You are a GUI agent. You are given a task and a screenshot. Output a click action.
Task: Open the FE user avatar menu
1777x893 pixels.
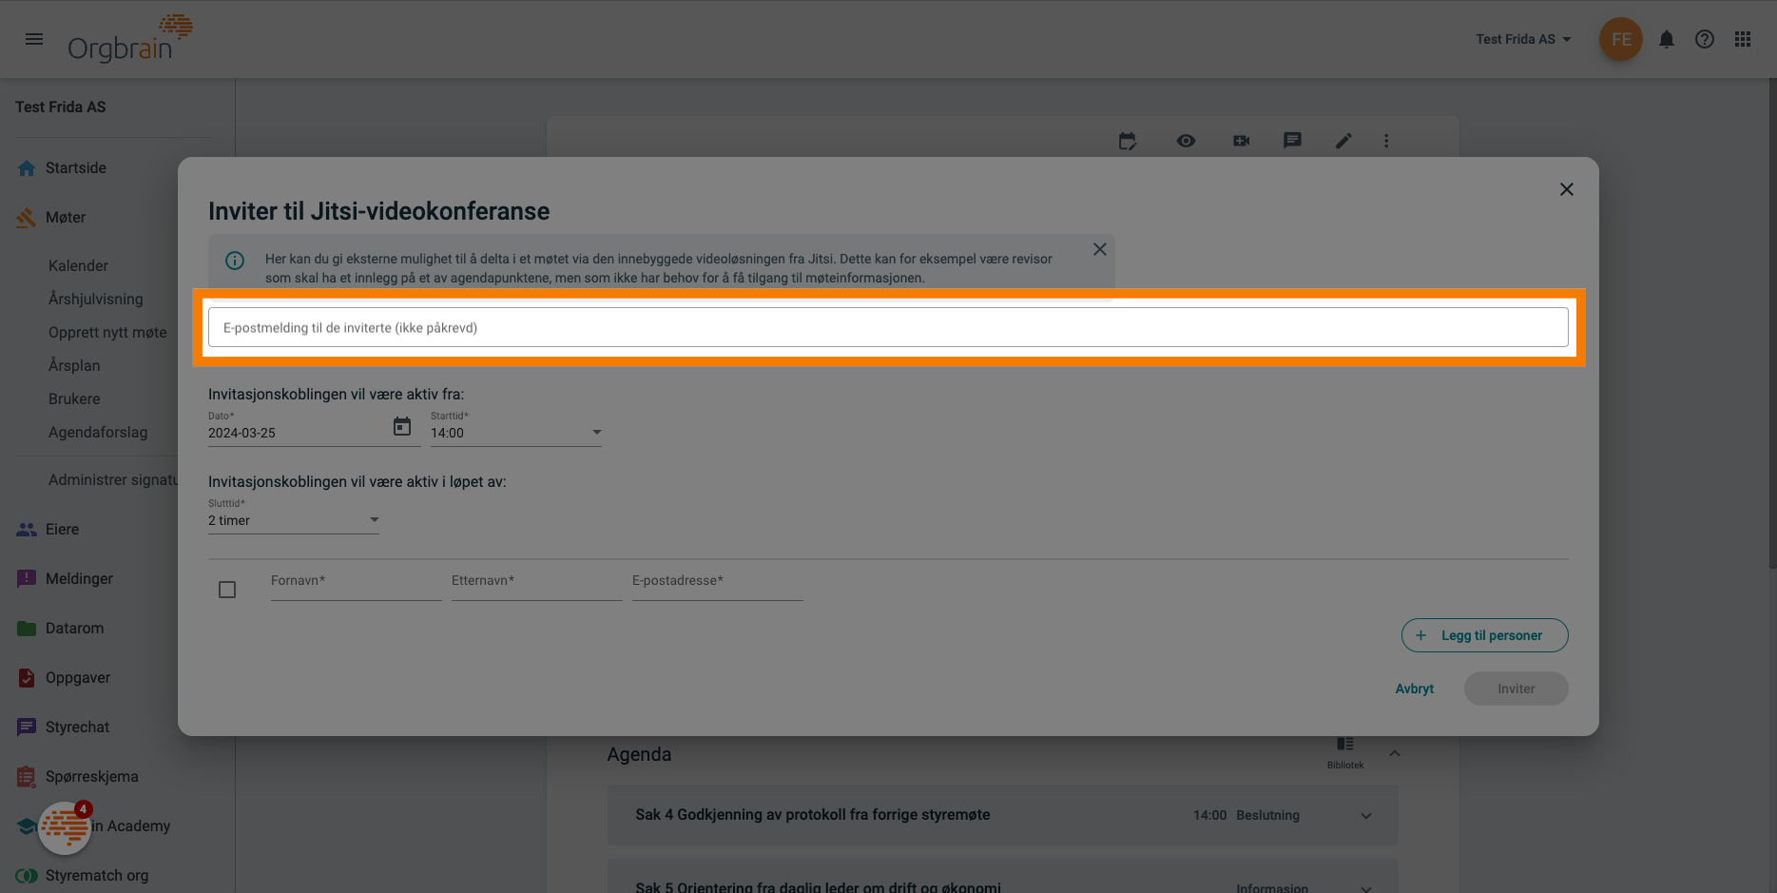1621,39
